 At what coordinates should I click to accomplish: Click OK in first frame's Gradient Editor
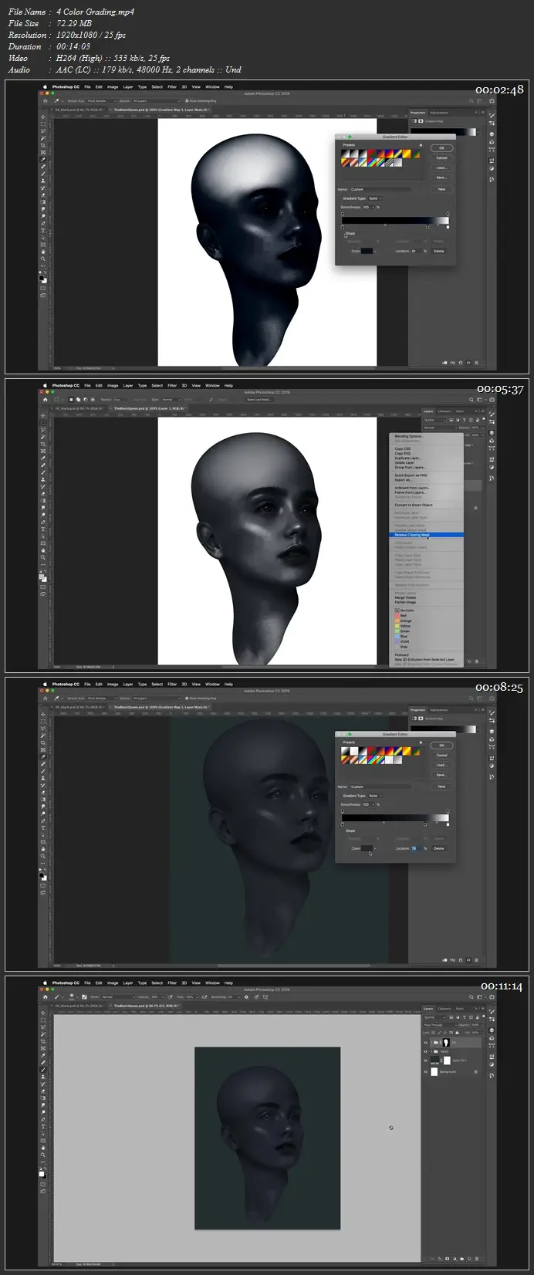tap(441, 147)
